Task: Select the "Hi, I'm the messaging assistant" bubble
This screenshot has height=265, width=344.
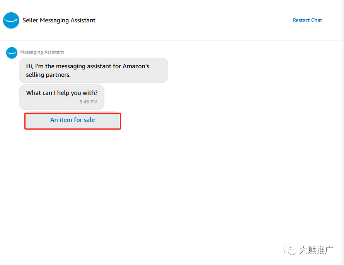Action: click(x=93, y=70)
